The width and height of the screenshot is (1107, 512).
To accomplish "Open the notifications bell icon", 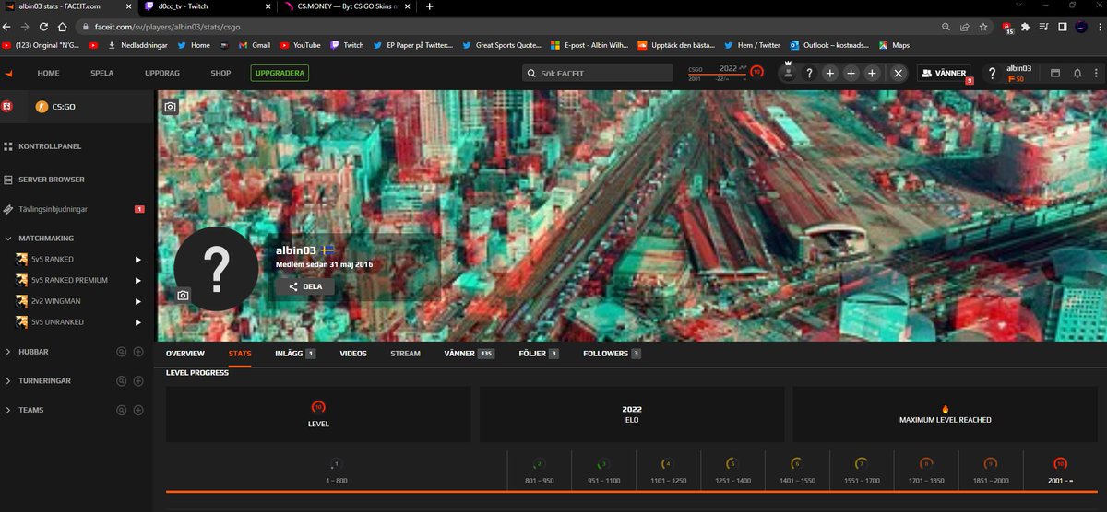I will point(1077,74).
